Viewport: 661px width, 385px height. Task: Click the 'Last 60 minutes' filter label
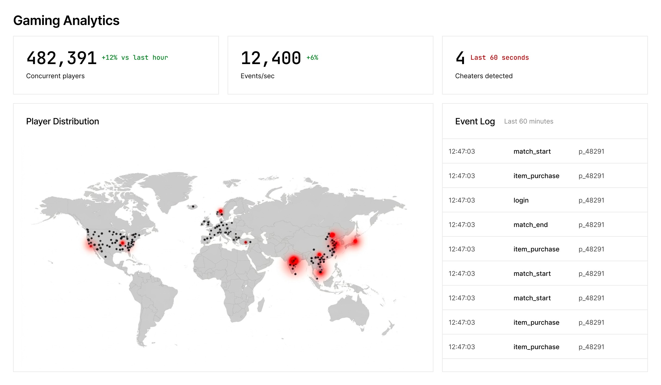528,121
